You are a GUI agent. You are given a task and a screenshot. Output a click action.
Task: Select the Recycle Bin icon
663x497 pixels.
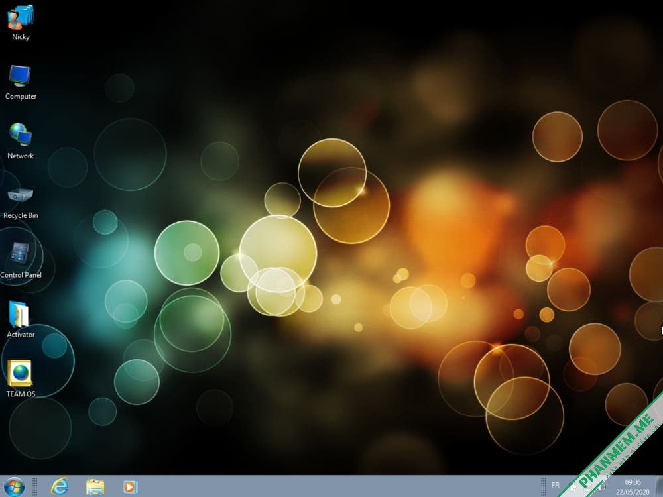tap(21, 195)
